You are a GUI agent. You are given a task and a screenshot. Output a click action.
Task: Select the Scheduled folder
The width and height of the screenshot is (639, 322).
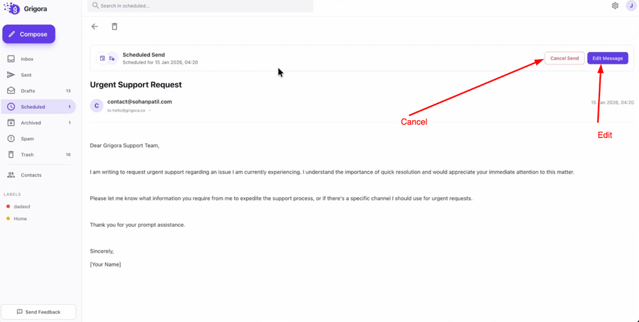[x=38, y=107]
